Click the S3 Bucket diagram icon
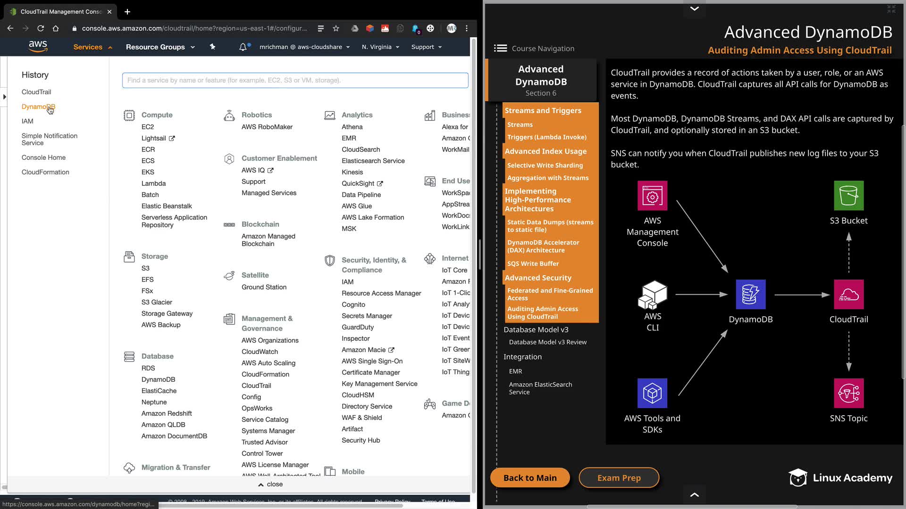This screenshot has height=509, width=906. click(x=848, y=196)
